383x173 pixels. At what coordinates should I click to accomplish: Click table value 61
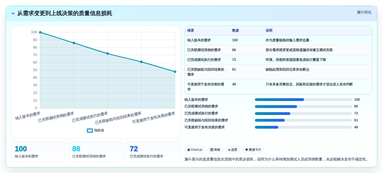point(234,69)
